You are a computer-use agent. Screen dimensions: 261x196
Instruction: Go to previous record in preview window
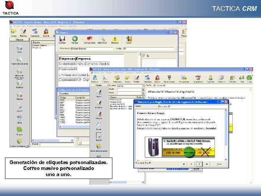pos(191,164)
